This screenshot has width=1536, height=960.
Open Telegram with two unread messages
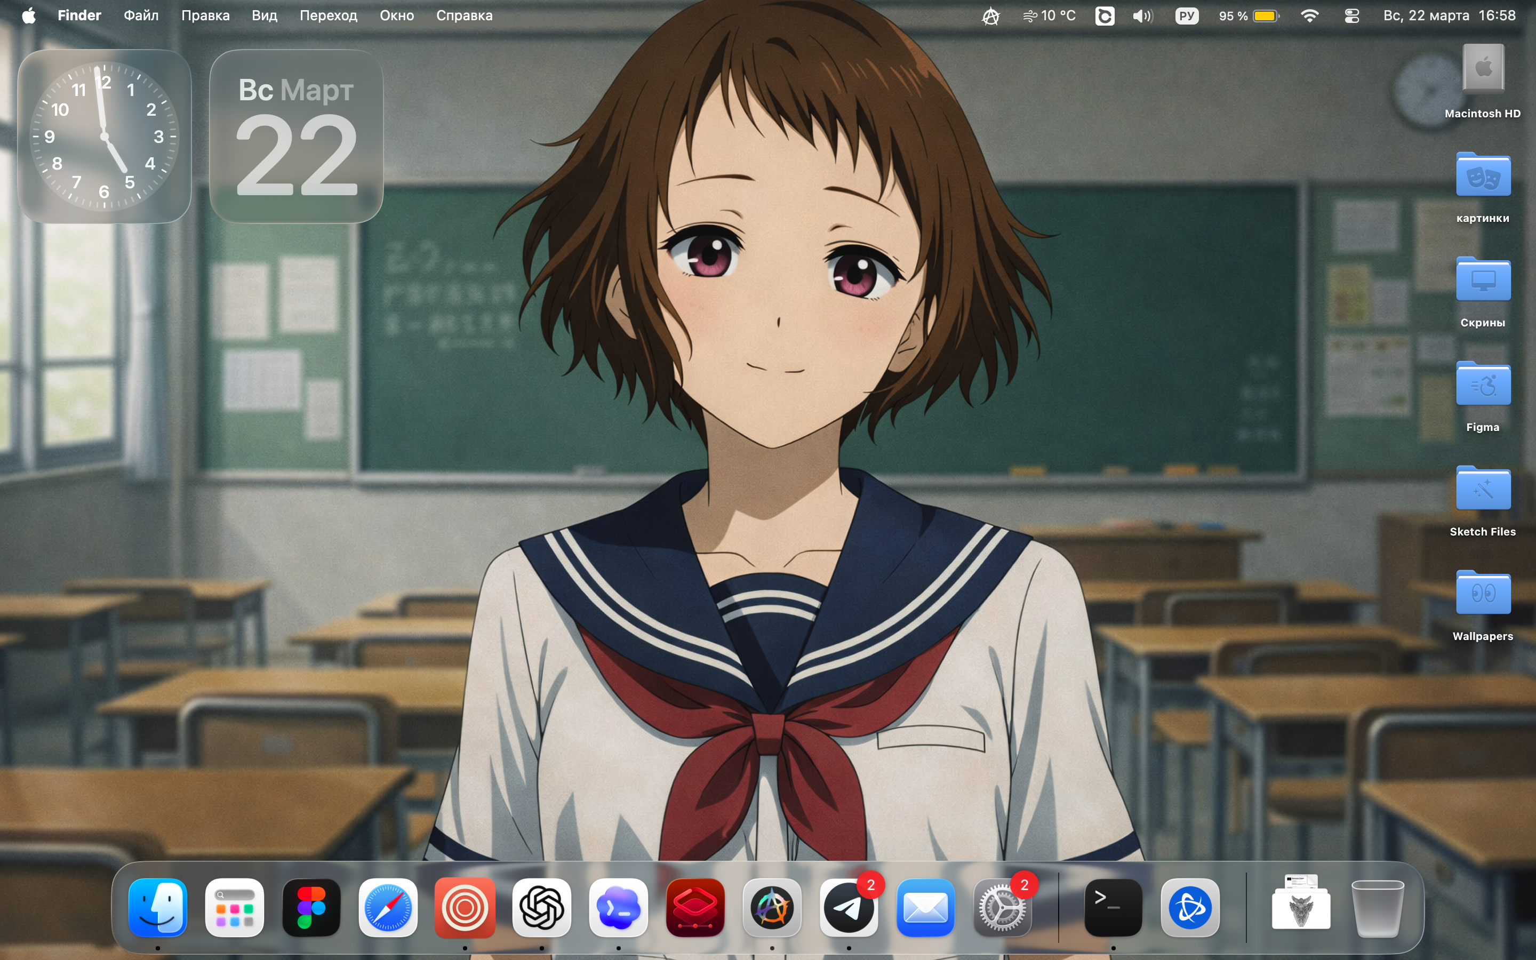pos(849,908)
